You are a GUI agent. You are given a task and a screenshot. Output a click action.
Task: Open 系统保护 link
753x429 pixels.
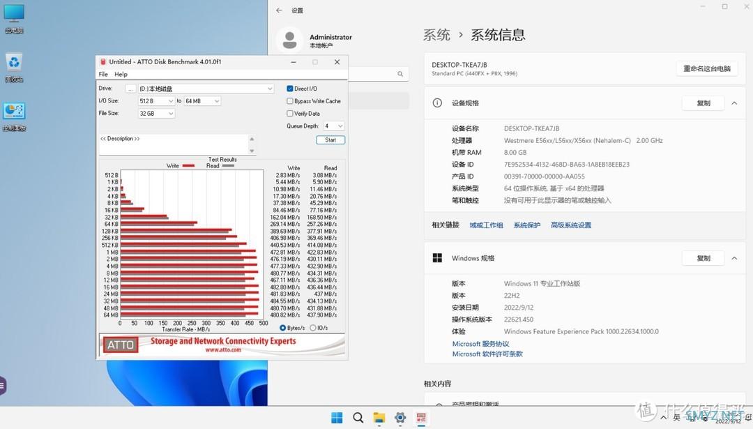(527, 225)
